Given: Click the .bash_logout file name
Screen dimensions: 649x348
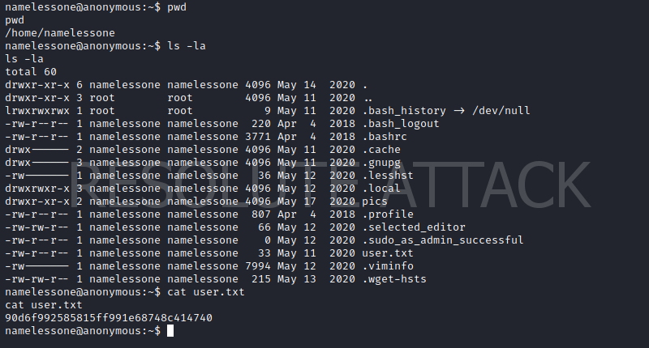Looking at the screenshot, I should click(401, 123).
